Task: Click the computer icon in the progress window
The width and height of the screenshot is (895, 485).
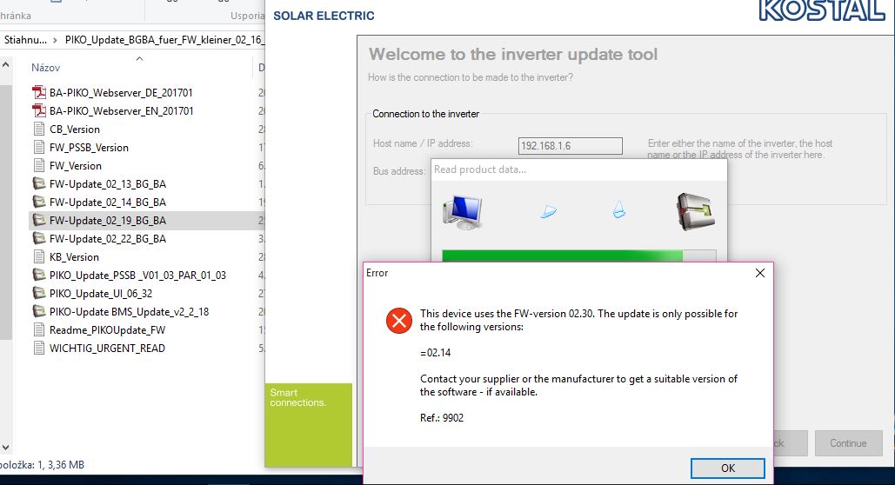Action: point(463,212)
